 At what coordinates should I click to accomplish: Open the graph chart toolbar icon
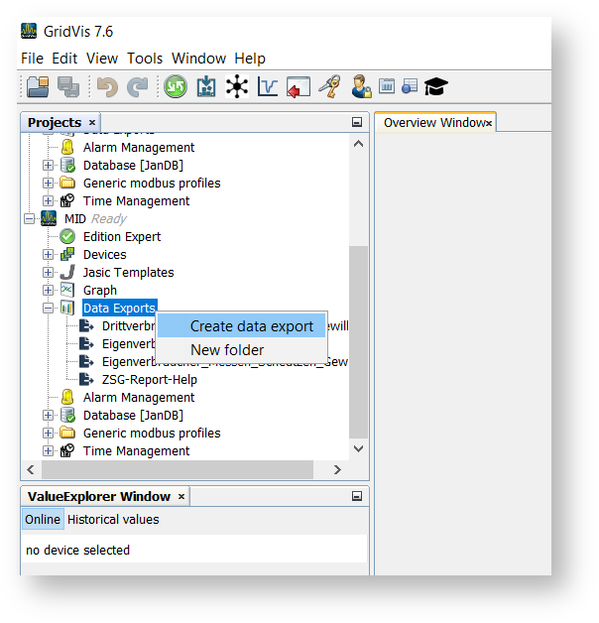click(x=268, y=87)
